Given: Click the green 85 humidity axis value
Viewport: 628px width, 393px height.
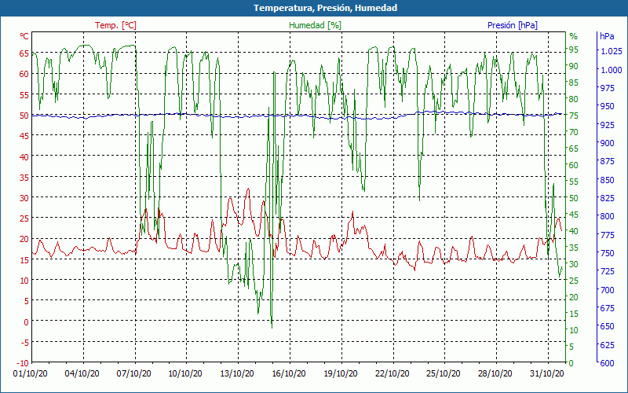Looking at the screenshot, I should pyautogui.click(x=574, y=83).
